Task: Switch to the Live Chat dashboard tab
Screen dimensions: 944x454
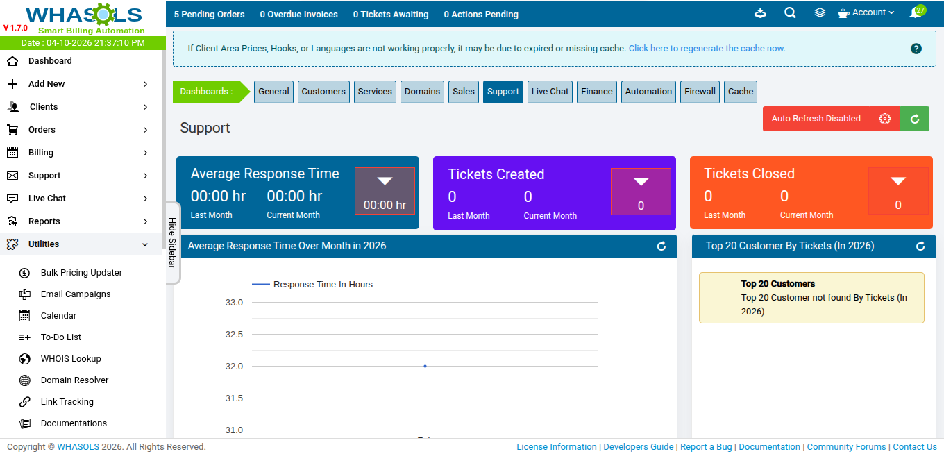Action: (550, 92)
